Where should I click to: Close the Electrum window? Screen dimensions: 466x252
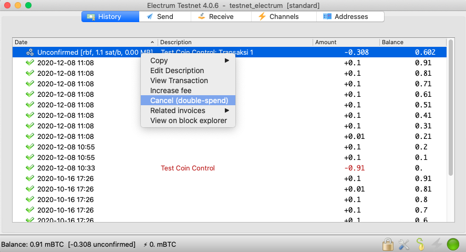7,5
